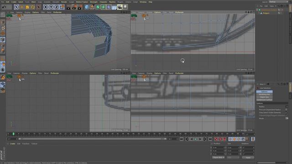This screenshot has width=292, height=164.
Task: Click the X position input field
Action: point(219,148)
